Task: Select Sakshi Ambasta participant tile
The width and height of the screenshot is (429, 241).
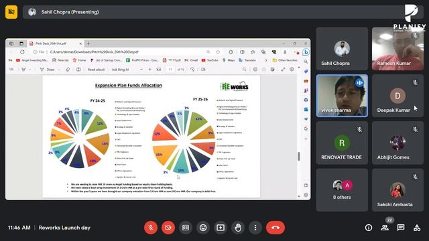Action: (x=397, y=190)
